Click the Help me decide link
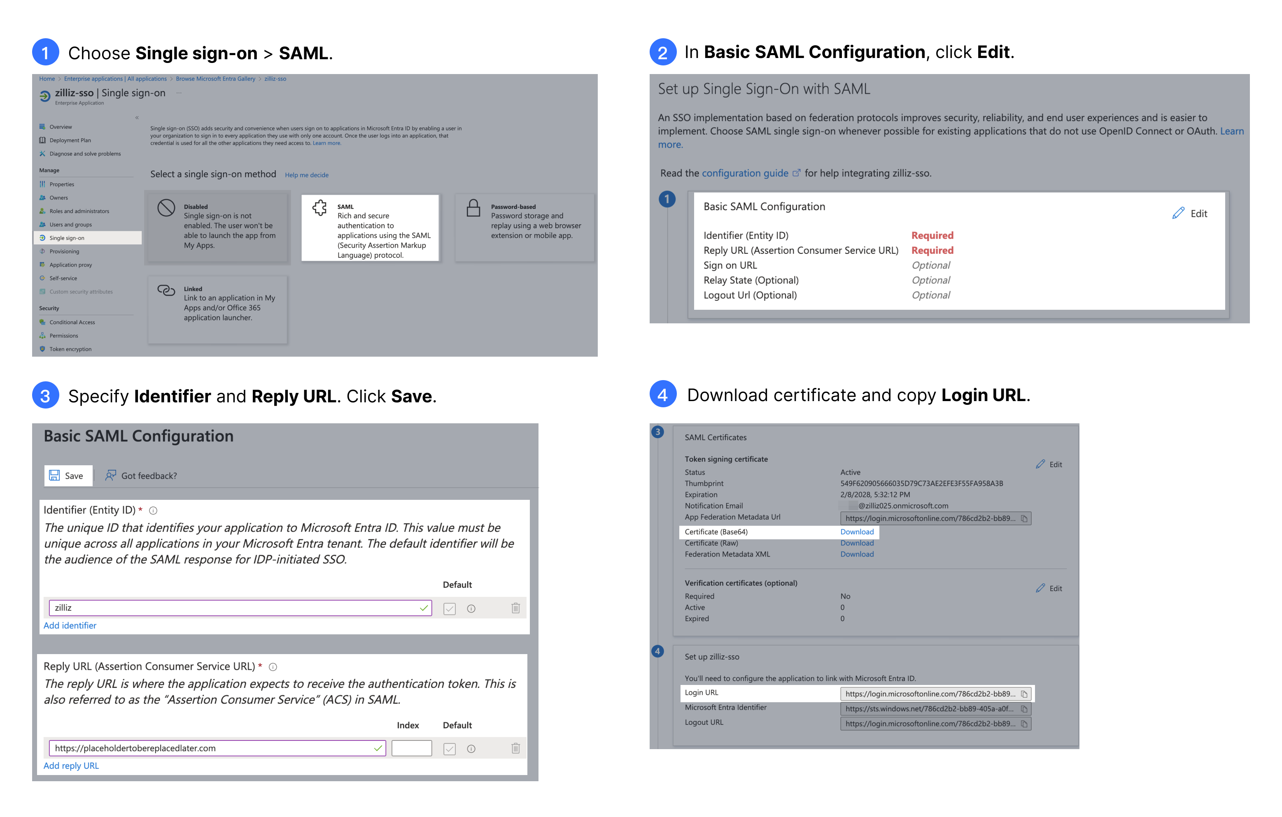The width and height of the screenshot is (1282, 817). coord(307,175)
